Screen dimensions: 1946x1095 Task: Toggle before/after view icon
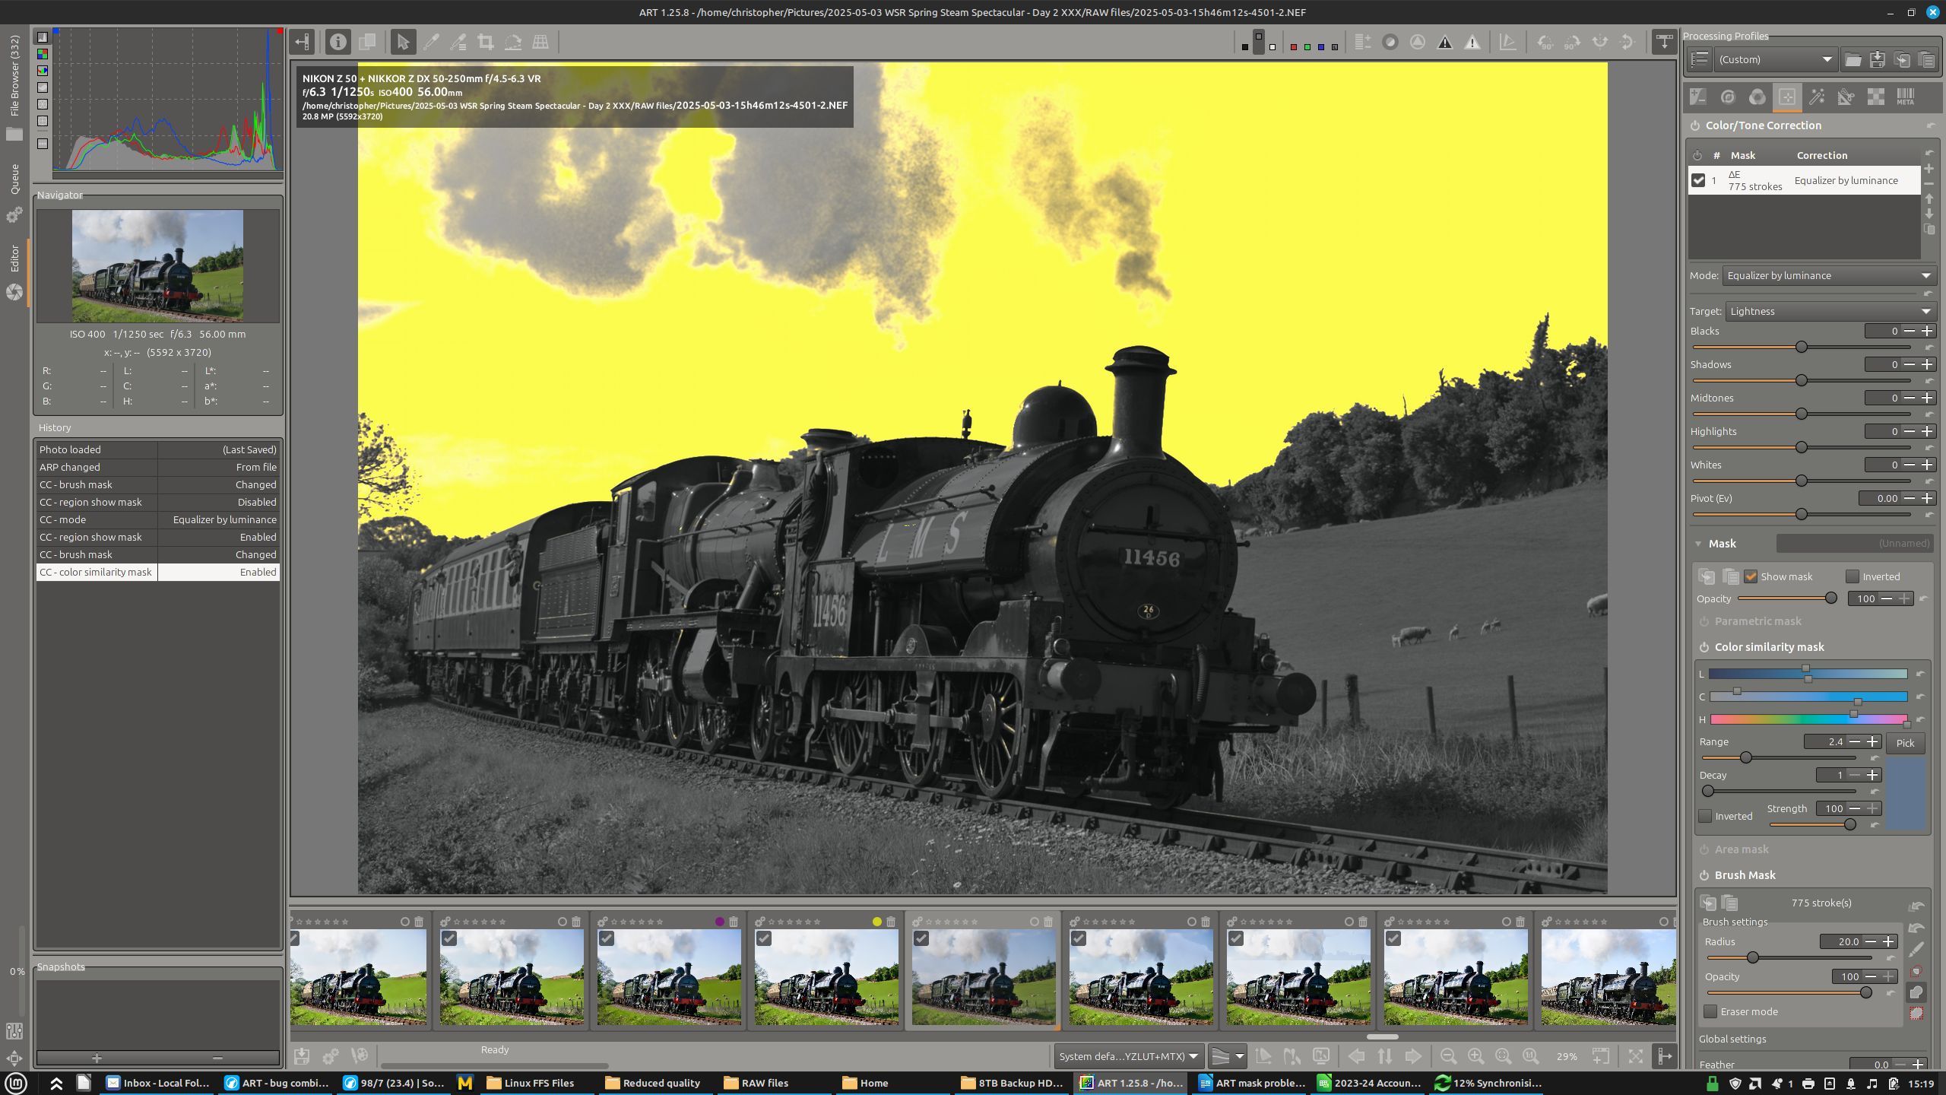pos(367,42)
